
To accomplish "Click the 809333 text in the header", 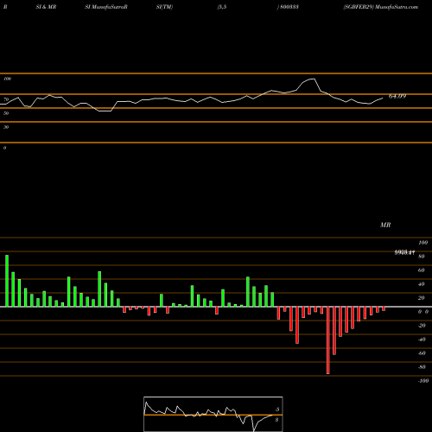I will [x=289, y=7].
